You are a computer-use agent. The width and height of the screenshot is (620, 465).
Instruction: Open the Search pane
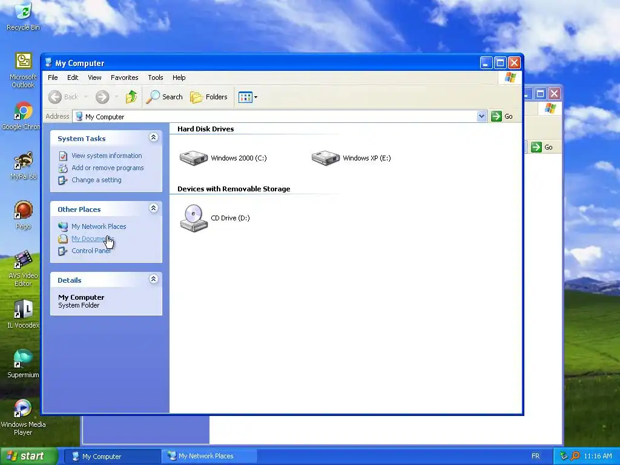click(165, 97)
